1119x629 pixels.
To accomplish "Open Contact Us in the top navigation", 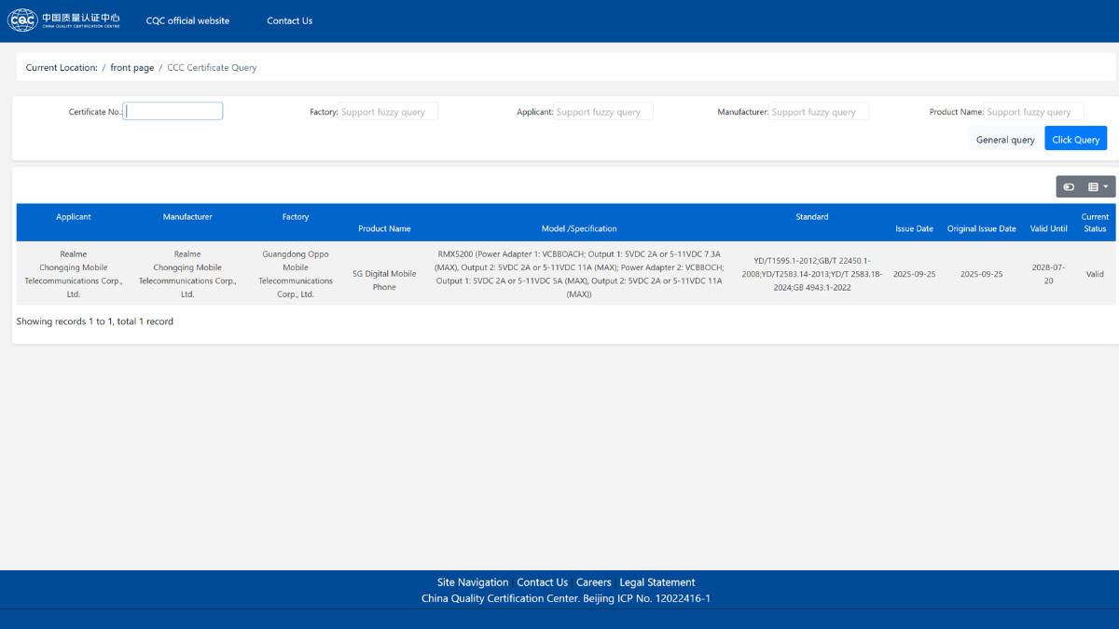I will [289, 21].
